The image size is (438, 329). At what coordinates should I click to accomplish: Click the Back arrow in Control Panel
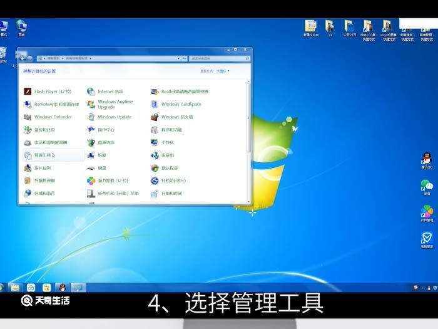23,58
